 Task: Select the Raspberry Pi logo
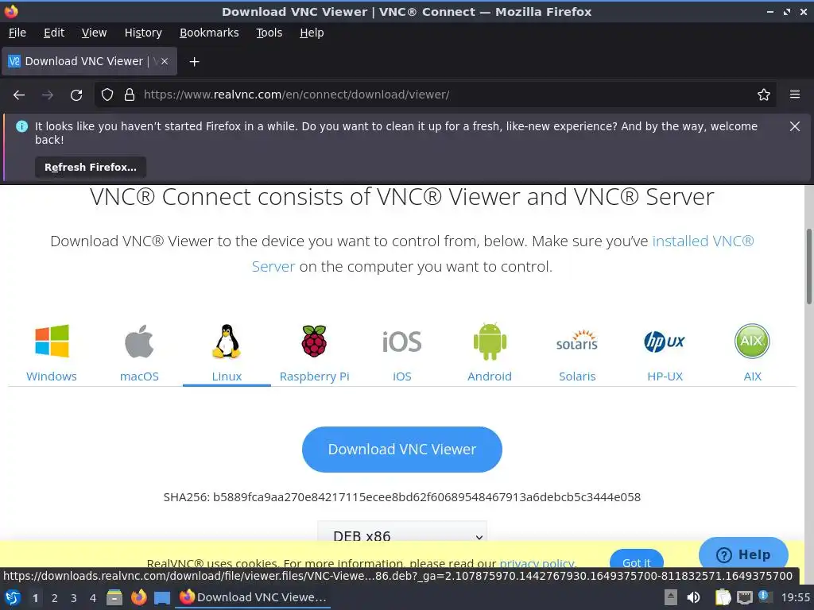click(314, 342)
